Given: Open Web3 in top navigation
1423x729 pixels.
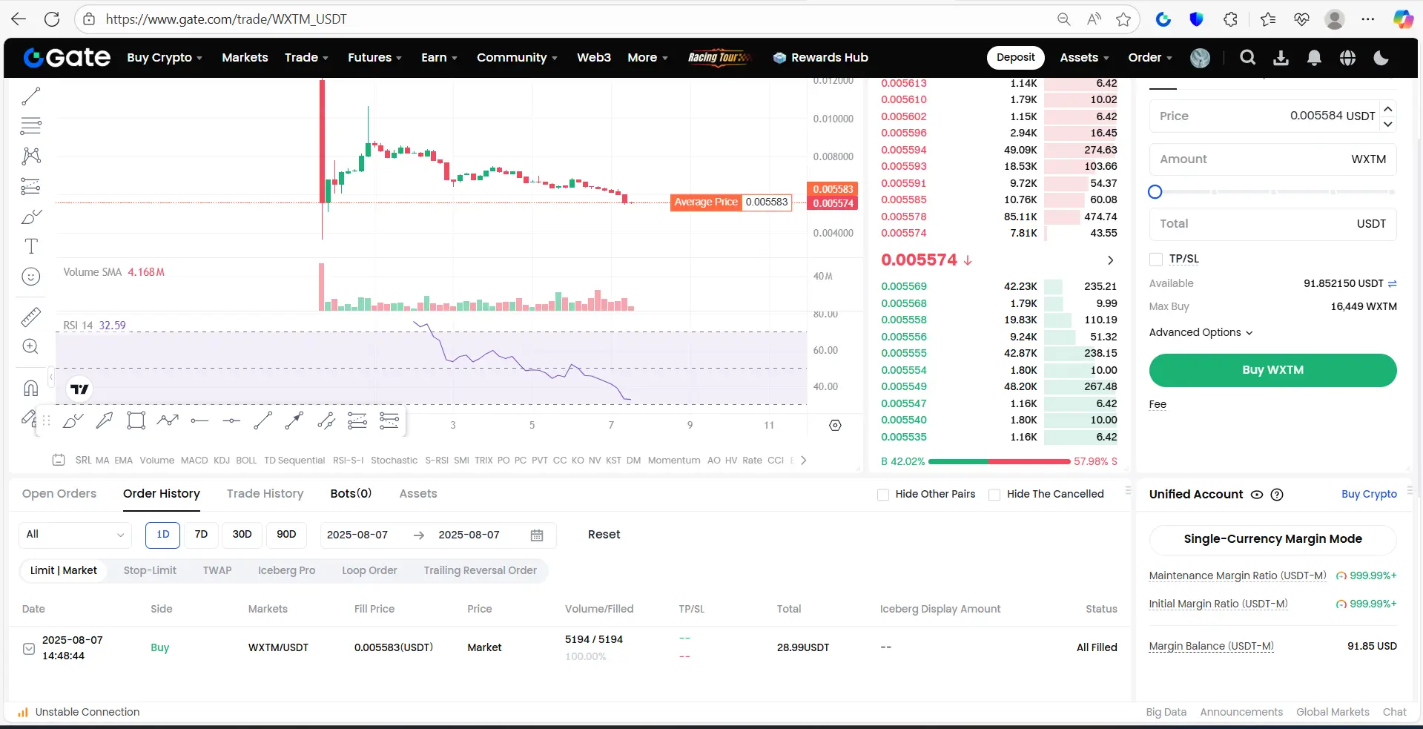Looking at the screenshot, I should pyautogui.click(x=594, y=58).
